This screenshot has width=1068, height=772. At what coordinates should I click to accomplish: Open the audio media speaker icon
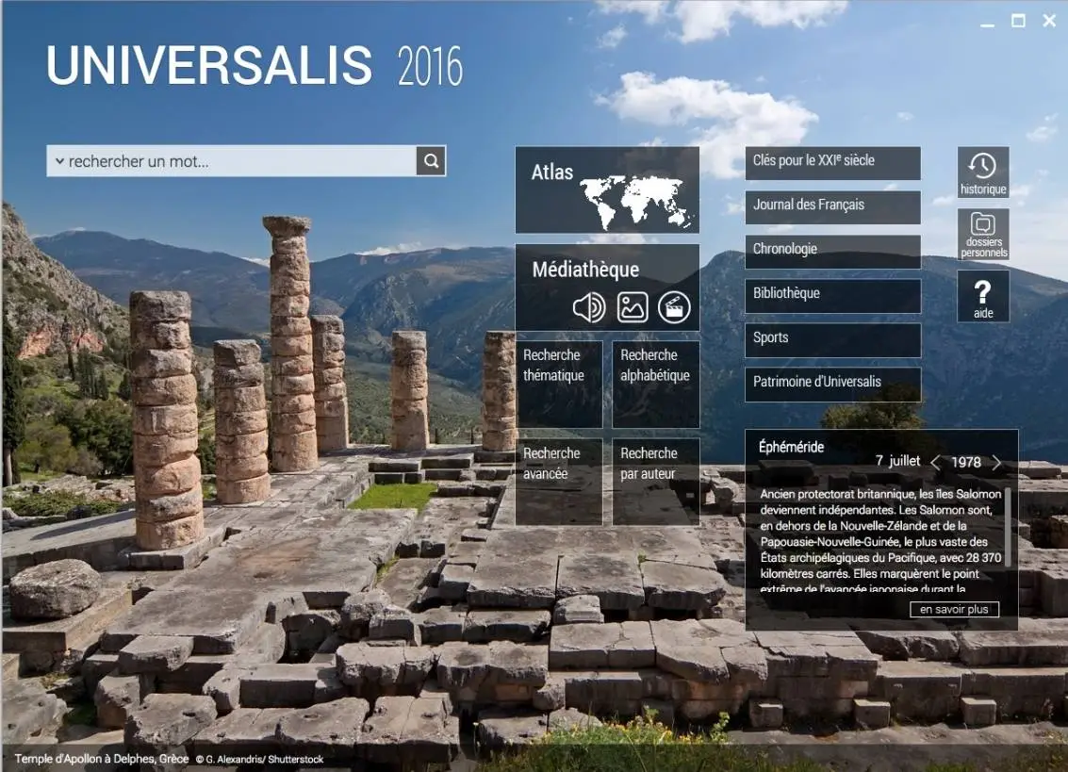589,307
